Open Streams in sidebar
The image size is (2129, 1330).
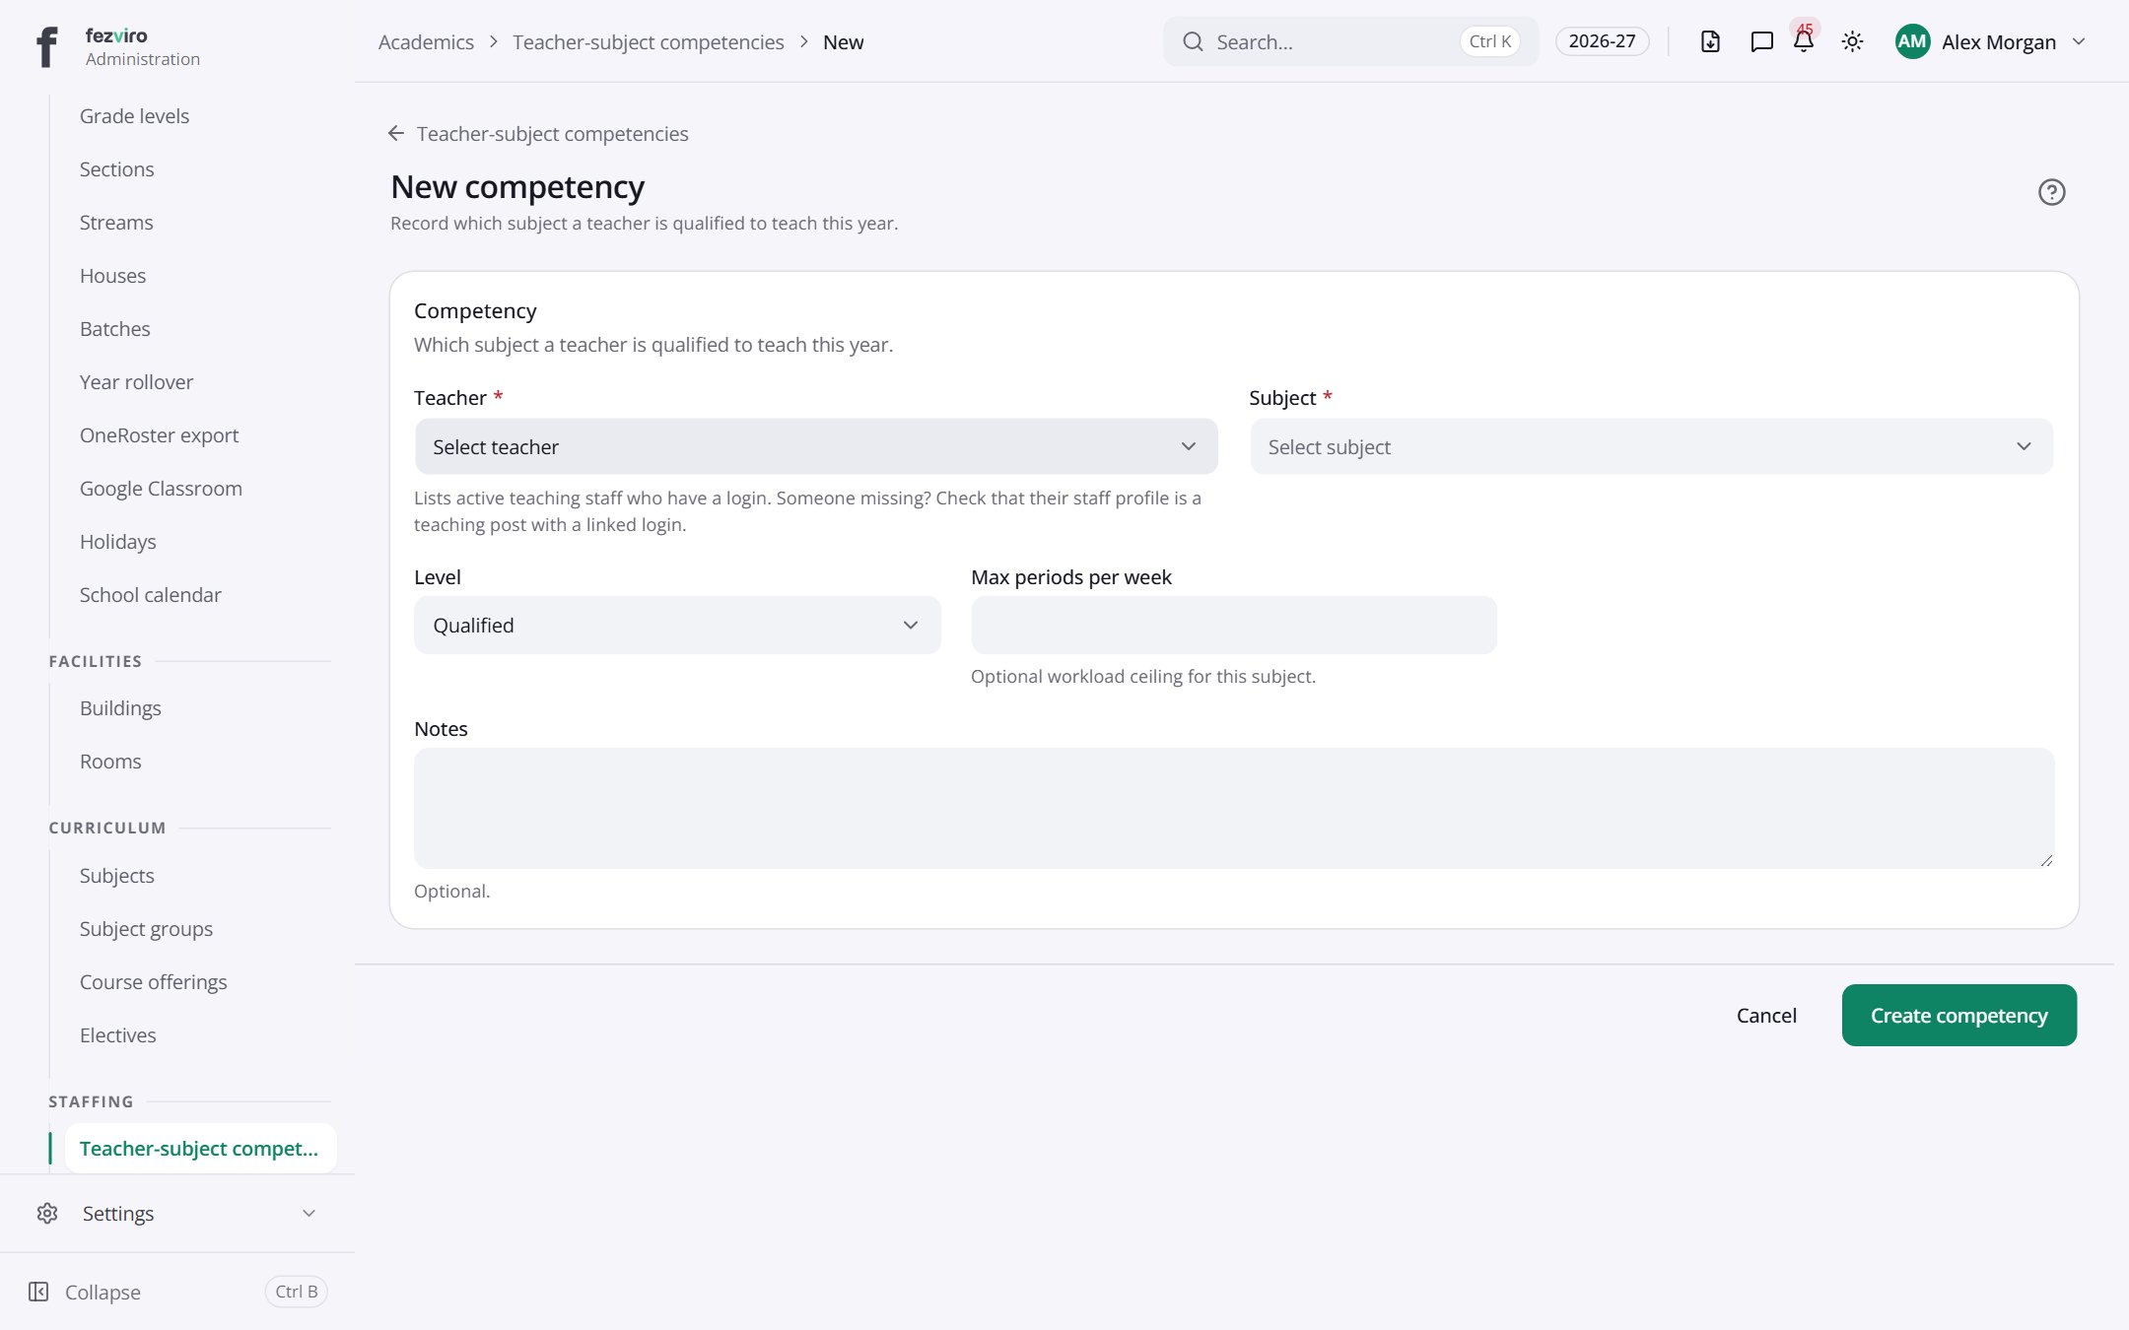[x=116, y=223]
